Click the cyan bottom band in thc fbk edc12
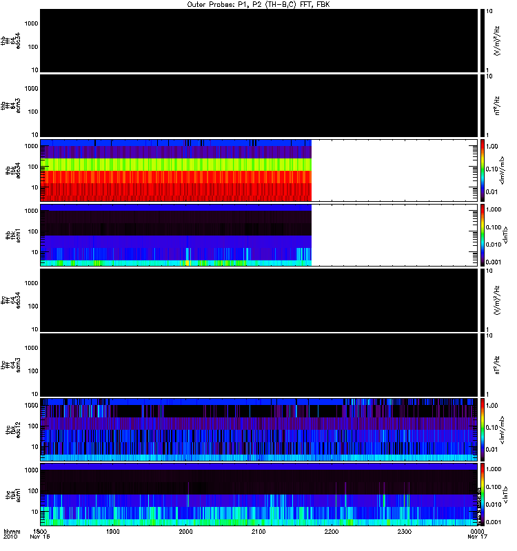 (x=258, y=457)
